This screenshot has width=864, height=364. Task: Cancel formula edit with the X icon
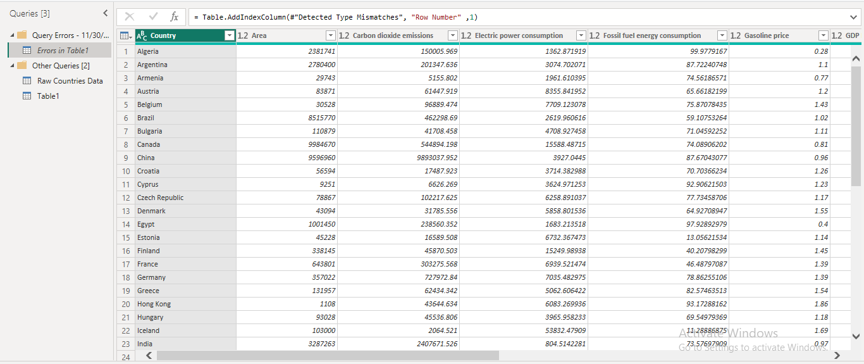[x=130, y=17]
